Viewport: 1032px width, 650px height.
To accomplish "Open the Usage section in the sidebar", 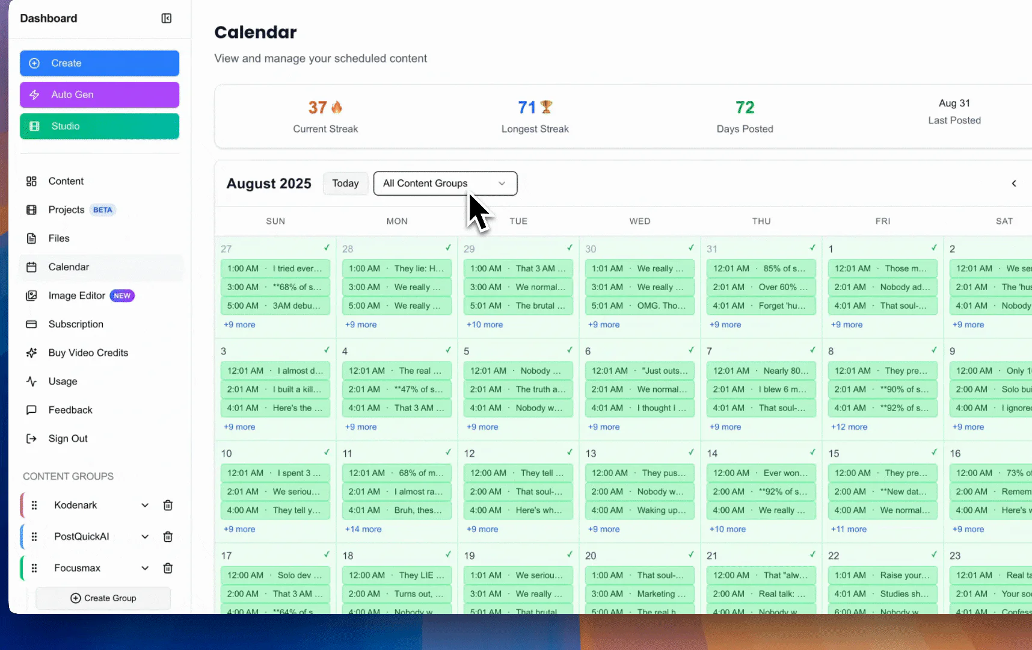I will click(32, 381).
